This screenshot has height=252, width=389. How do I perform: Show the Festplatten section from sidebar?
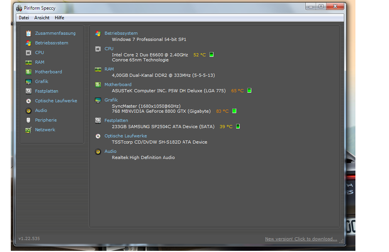tap(47, 91)
